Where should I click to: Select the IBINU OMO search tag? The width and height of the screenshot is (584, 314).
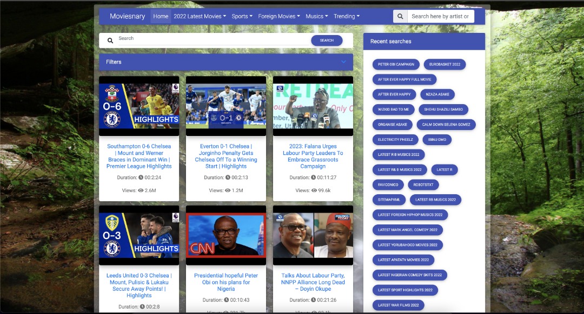click(437, 140)
